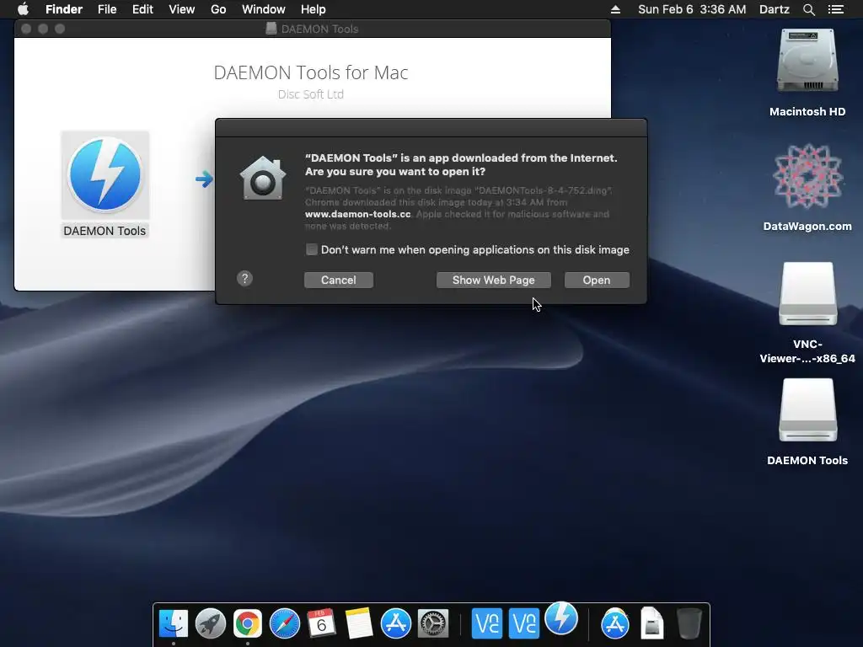Click the Gatekeeper house icon in the dialog

point(263,179)
